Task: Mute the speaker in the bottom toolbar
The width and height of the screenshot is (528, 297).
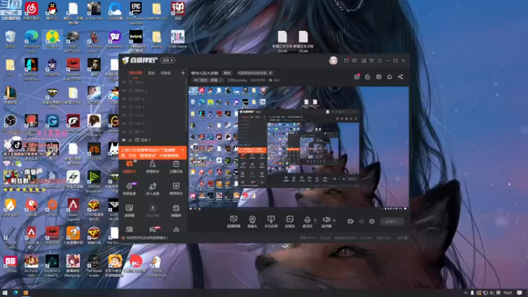Action: tap(326, 222)
